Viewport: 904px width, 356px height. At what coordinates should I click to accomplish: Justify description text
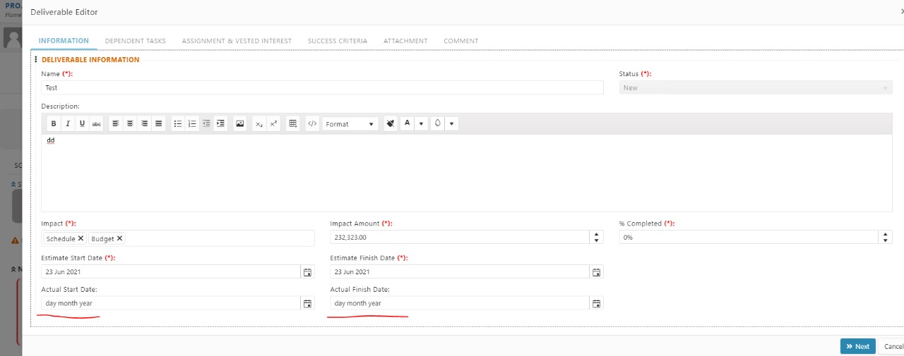(x=159, y=123)
